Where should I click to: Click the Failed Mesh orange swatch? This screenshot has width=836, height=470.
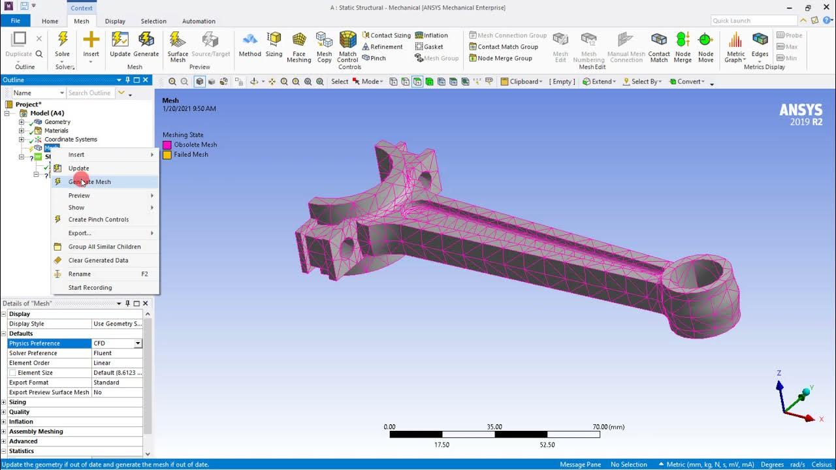(x=167, y=155)
